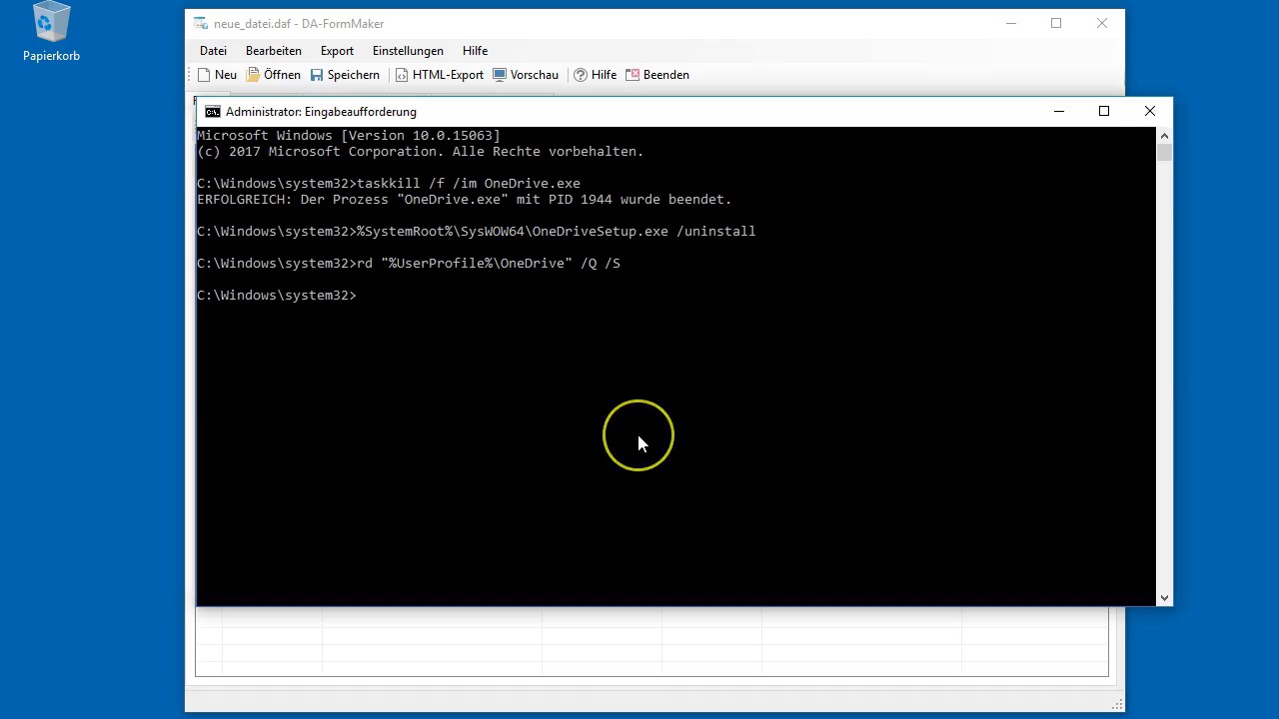Viewport: 1279px width, 719px height.
Task: Click the console scrollbar down arrow
Action: (1164, 598)
